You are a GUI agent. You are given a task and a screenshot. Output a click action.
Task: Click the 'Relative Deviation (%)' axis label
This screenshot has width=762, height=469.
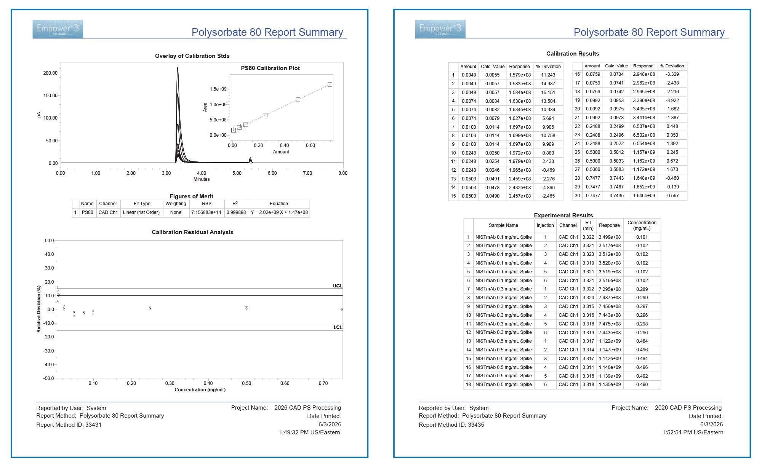pyautogui.click(x=38, y=309)
